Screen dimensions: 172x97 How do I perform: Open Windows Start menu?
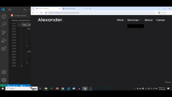click(x=3, y=88)
